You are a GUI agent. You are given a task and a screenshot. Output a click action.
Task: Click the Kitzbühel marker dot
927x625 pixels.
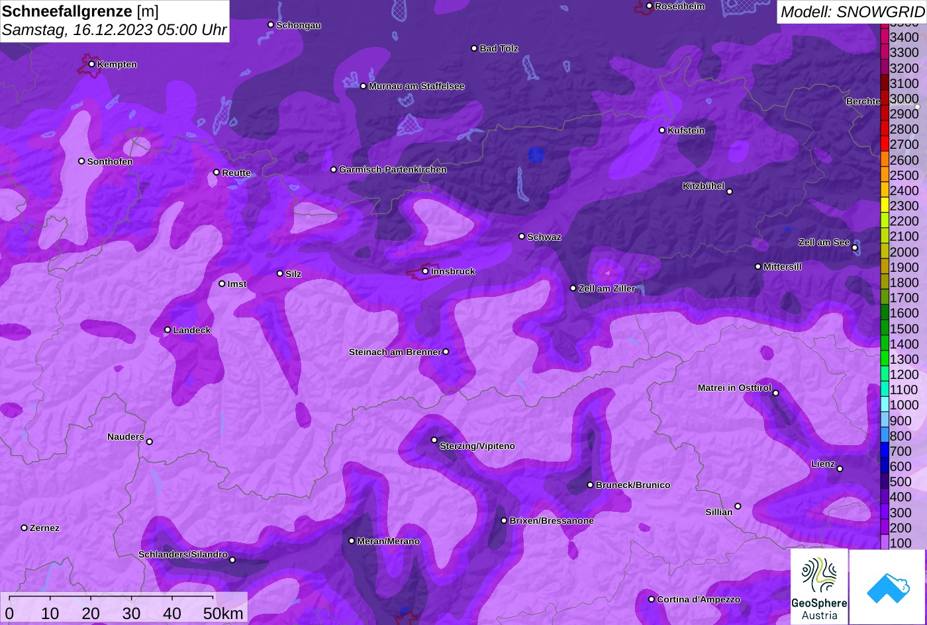coord(730,192)
